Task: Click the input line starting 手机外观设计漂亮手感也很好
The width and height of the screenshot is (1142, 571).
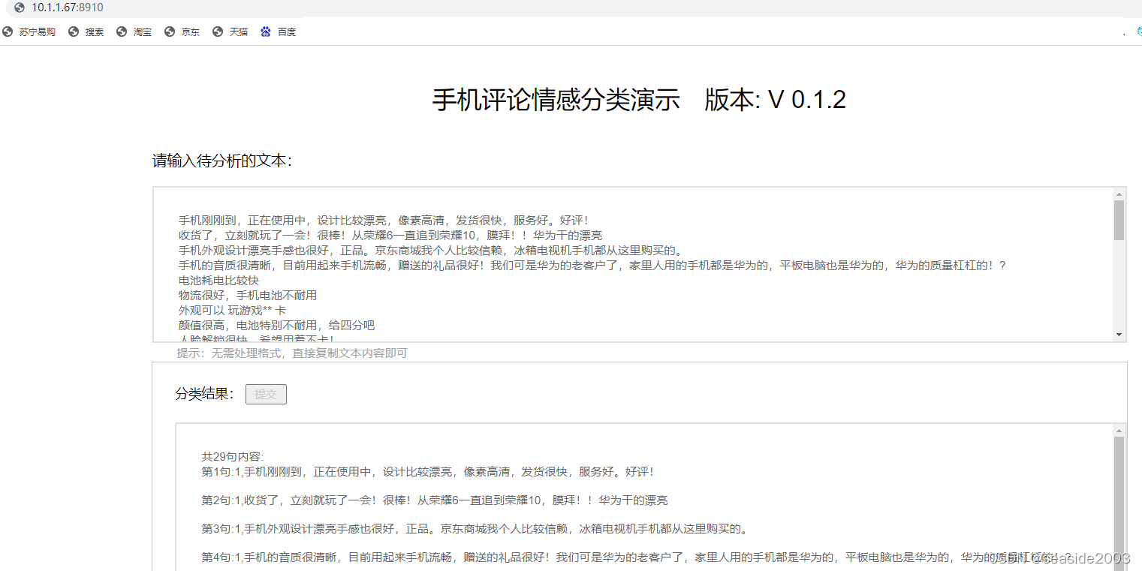Action: pyautogui.click(x=430, y=251)
